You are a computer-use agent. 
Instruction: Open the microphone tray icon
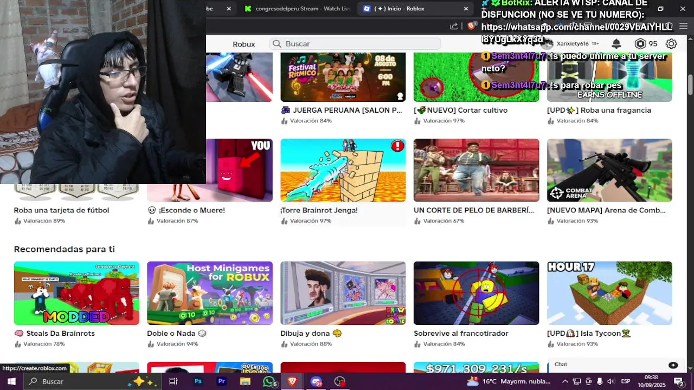(600, 381)
